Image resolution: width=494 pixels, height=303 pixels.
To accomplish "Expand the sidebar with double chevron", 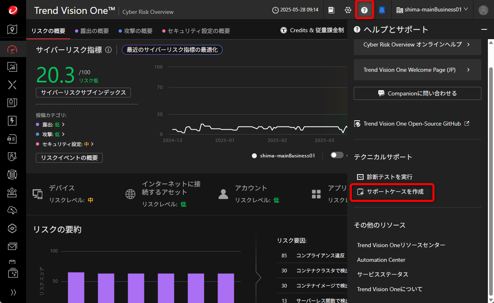I will 13,292.
